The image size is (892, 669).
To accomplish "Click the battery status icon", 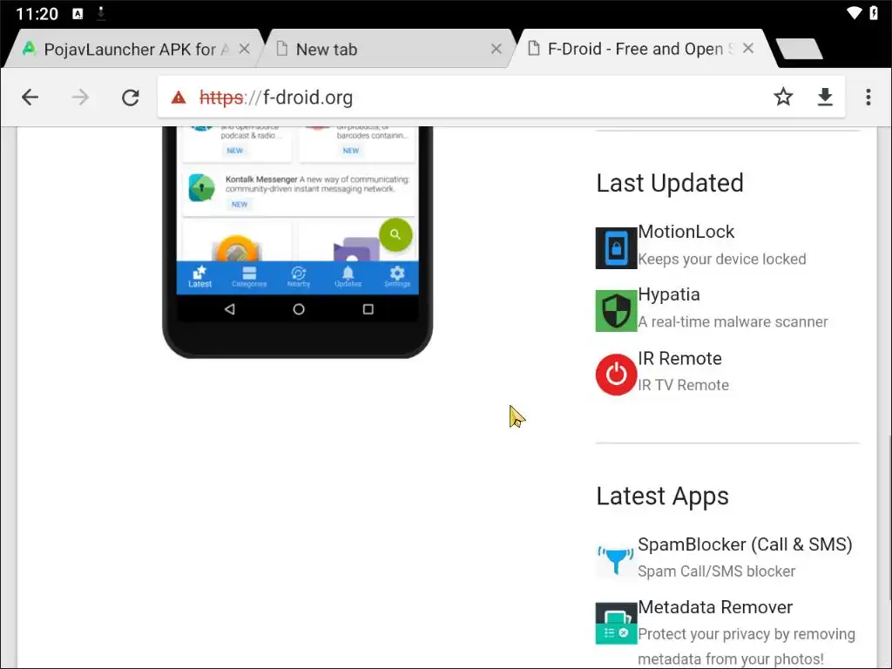I will tap(874, 13).
